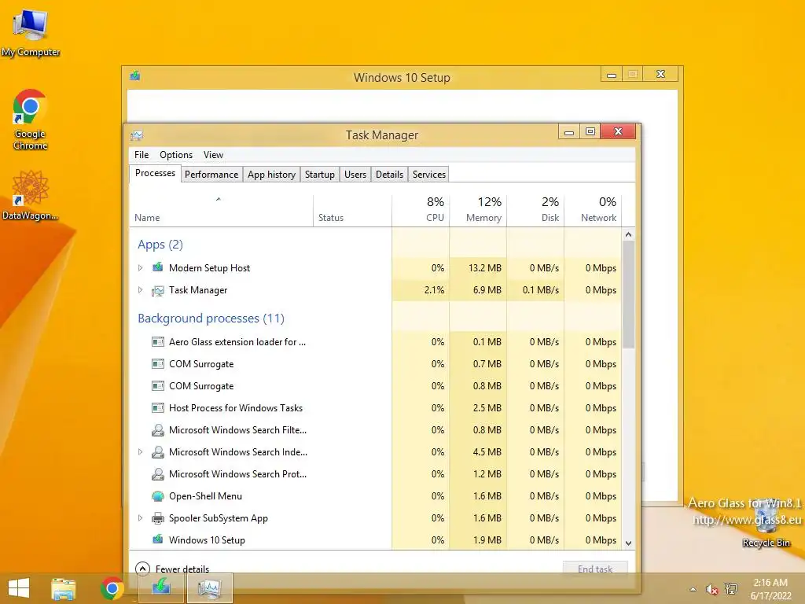805x604 pixels.
Task: Expand Microsoft Windows Search Indexer entry
Action: [140, 452]
